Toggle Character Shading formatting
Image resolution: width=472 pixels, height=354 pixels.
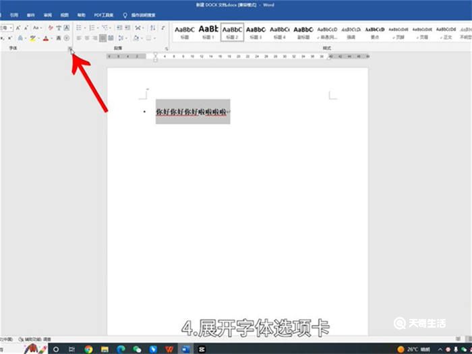pyautogui.click(x=59, y=38)
